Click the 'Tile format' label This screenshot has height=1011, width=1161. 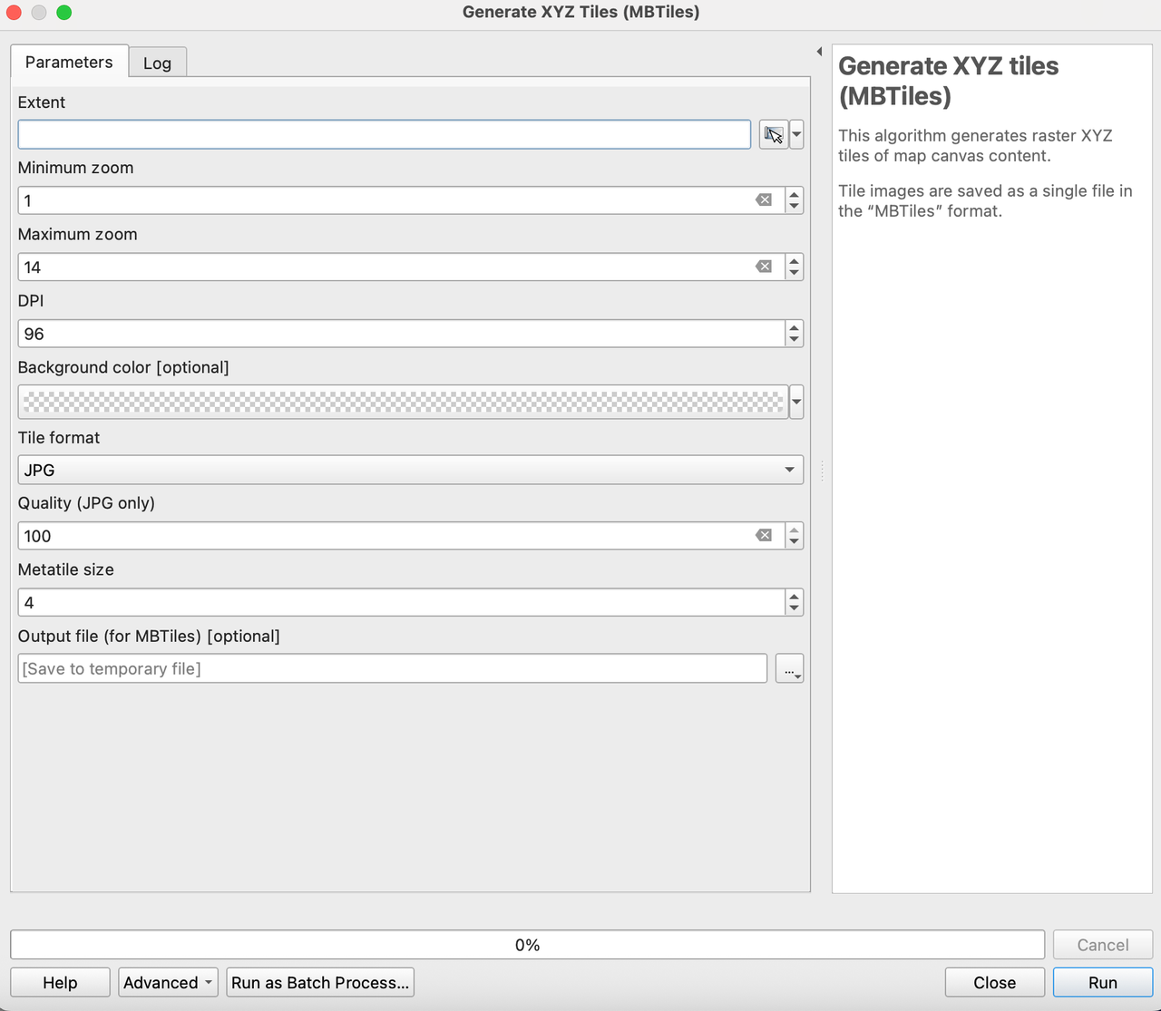coord(59,437)
